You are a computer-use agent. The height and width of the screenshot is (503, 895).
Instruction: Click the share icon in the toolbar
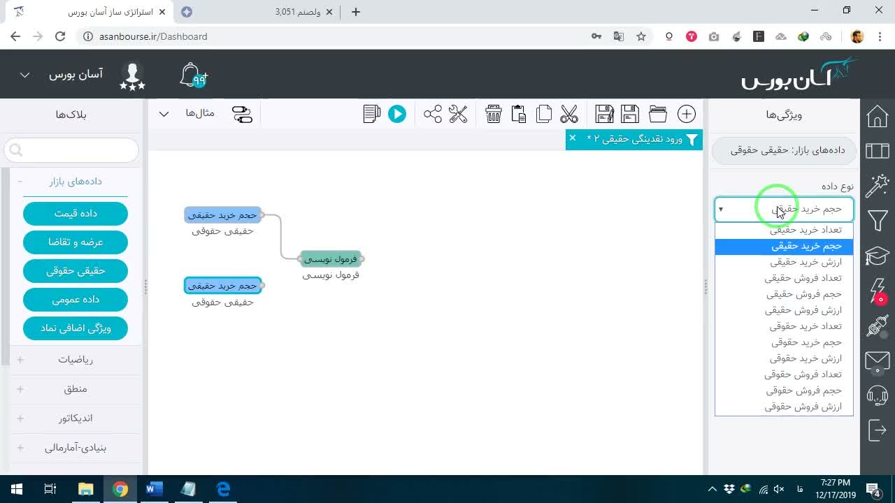point(433,114)
